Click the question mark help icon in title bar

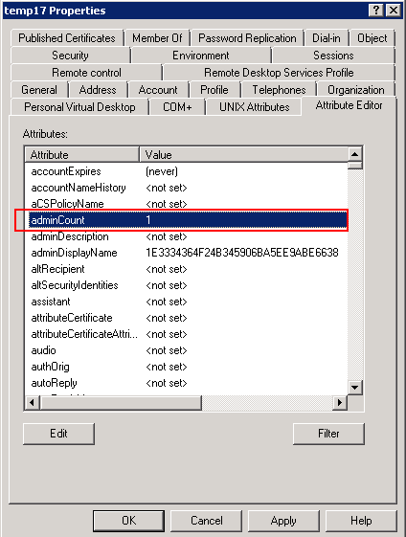coord(376,11)
